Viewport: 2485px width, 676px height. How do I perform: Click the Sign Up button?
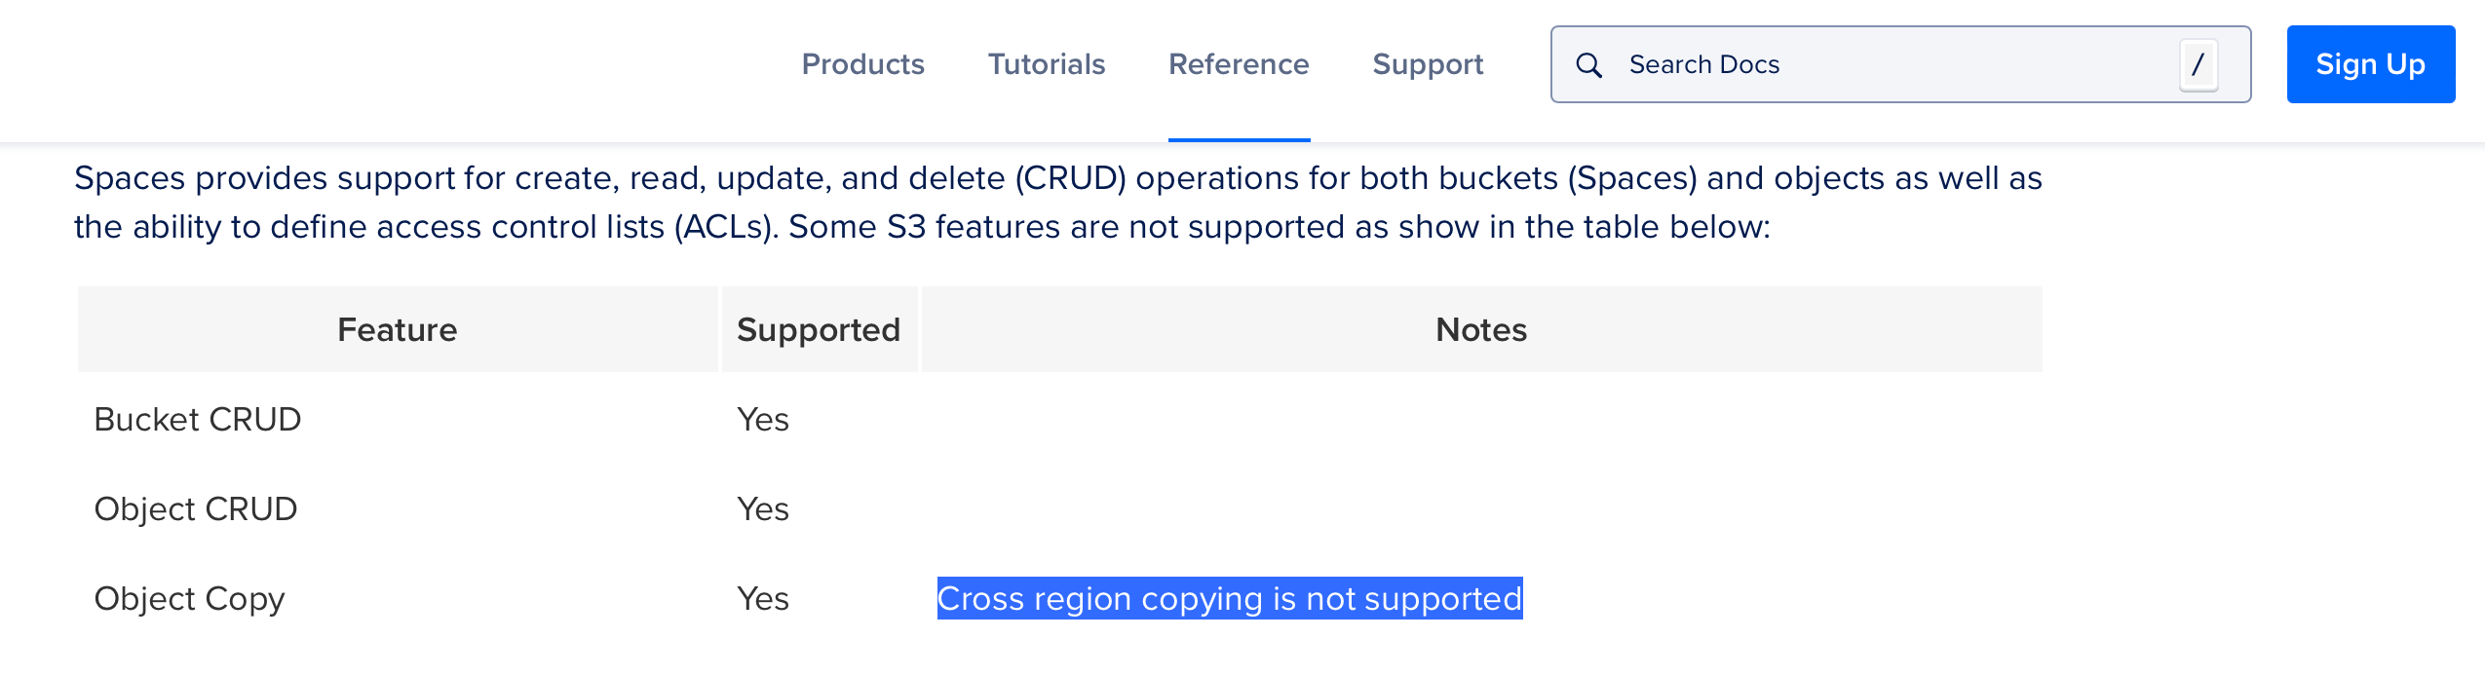pos(2371,64)
